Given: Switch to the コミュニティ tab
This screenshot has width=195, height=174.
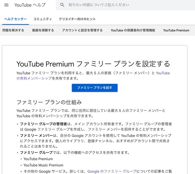Looking at the screenshot, I should [43, 19].
